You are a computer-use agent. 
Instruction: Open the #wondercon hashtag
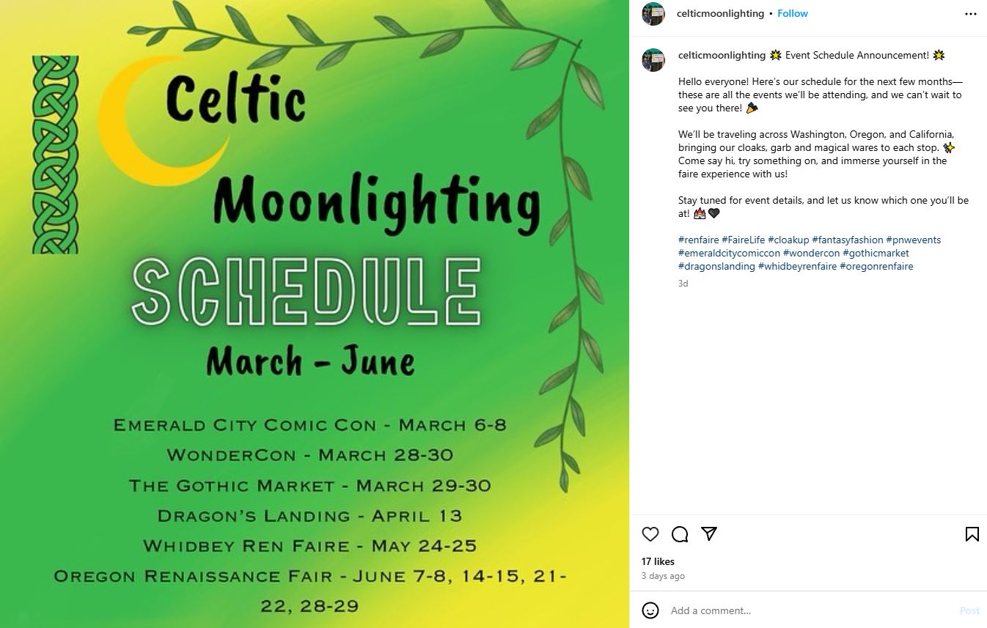(x=811, y=253)
